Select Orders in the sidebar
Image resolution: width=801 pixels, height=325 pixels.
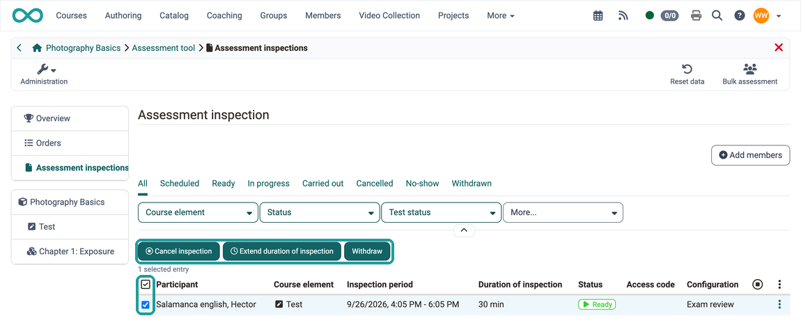(x=70, y=143)
